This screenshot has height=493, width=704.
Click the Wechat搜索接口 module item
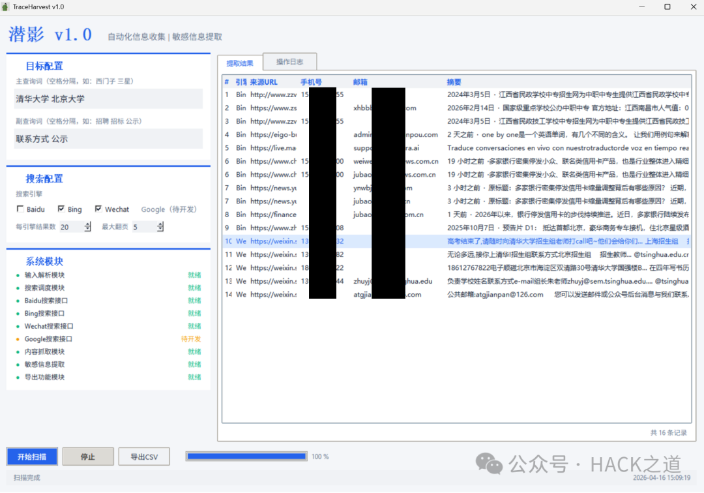pos(49,327)
